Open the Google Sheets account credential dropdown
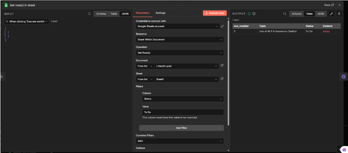This screenshot has height=153, width=348. click(x=178, y=26)
